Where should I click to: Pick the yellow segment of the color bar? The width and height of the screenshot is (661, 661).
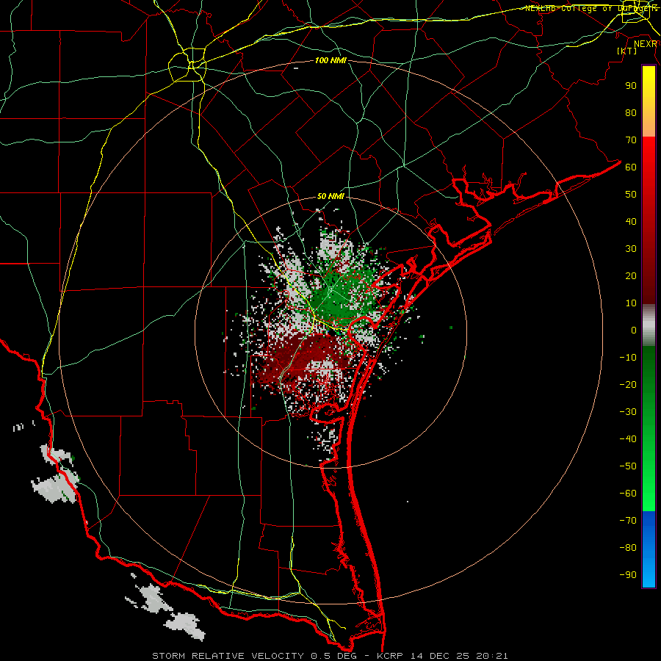tap(649, 101)
